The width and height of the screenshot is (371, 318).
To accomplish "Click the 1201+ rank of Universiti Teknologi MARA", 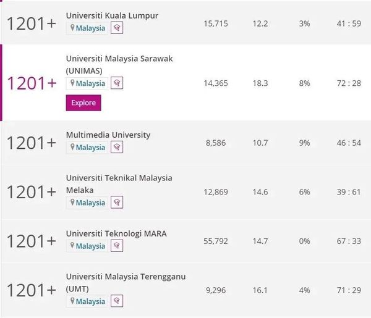I will pyautogui.click(x=31, y=241).
